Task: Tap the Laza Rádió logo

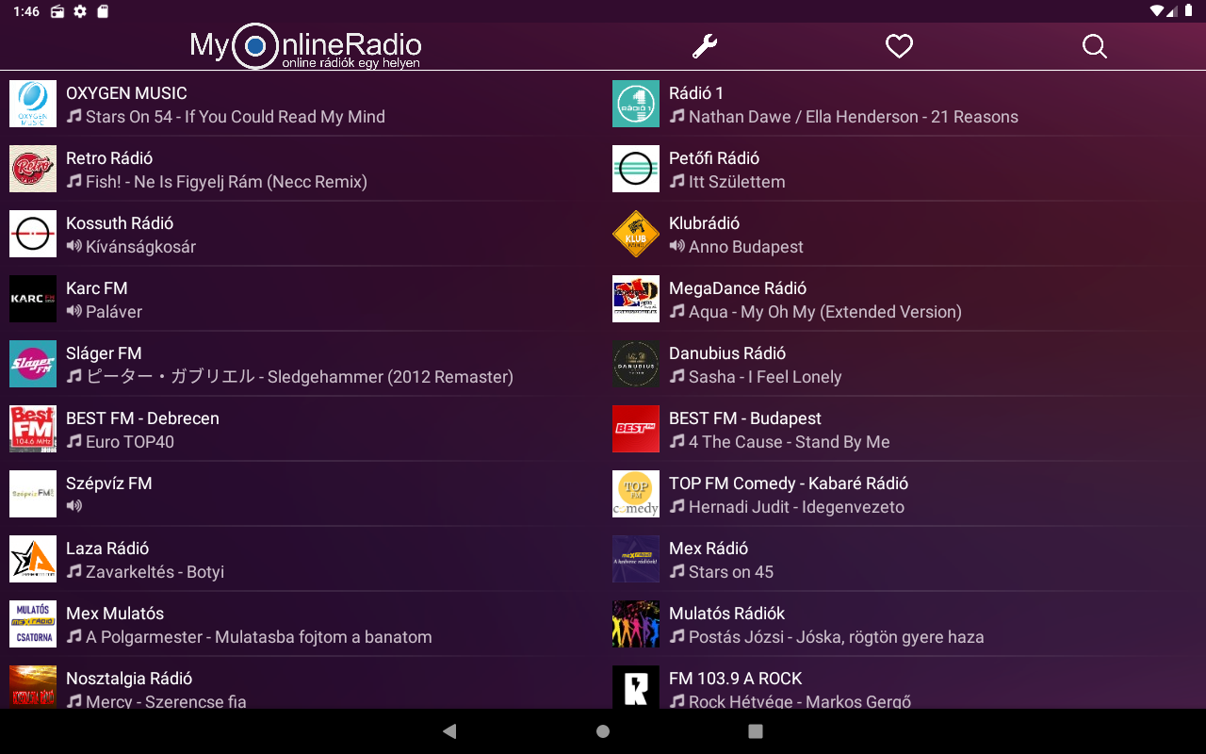Action: pyautogui.click(x=33, y=559)
